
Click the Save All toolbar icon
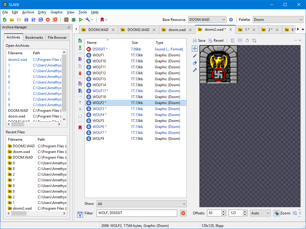(x=41, y=20)
